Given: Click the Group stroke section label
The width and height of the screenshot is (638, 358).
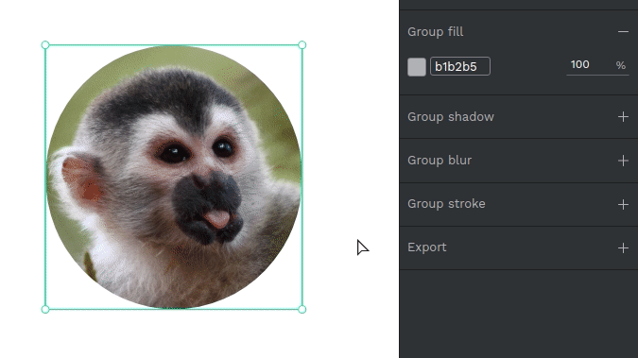Looking at the screenshot, I should click(x=446, y=204).
